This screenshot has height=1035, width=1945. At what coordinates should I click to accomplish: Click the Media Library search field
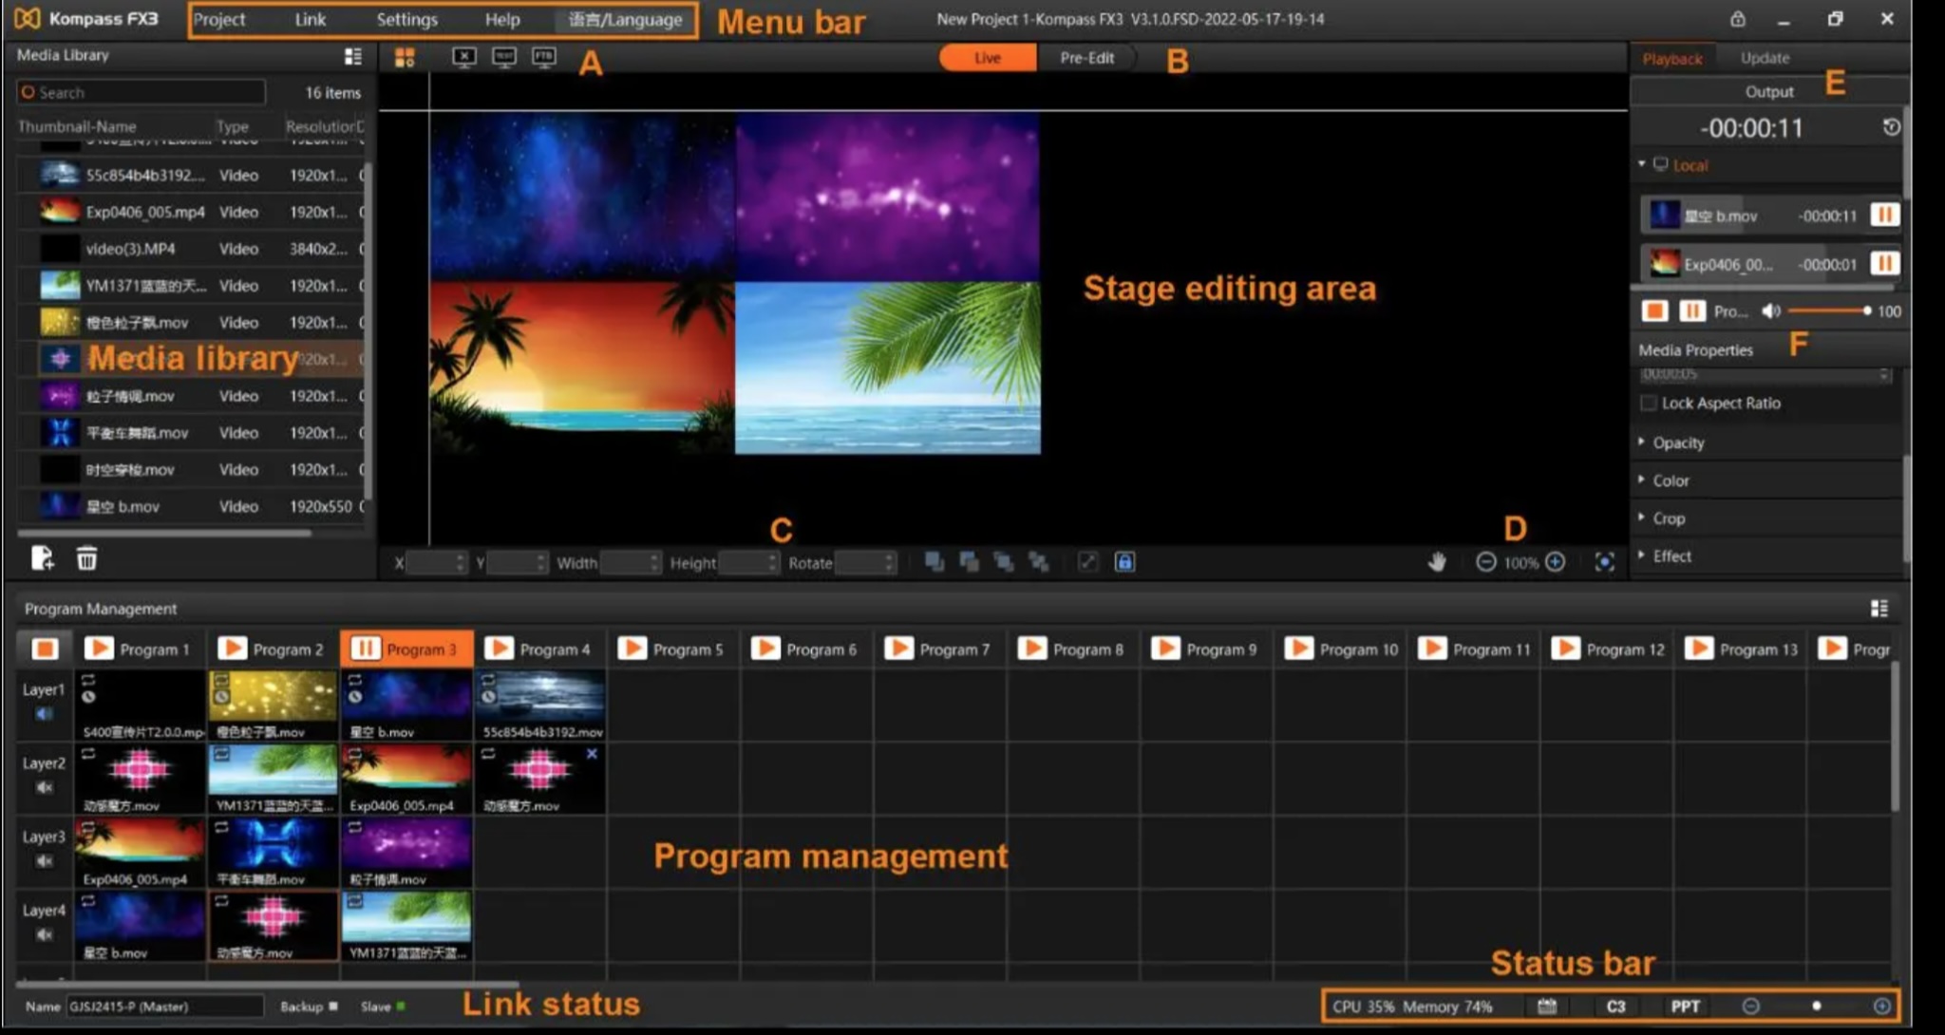[141, 92]
